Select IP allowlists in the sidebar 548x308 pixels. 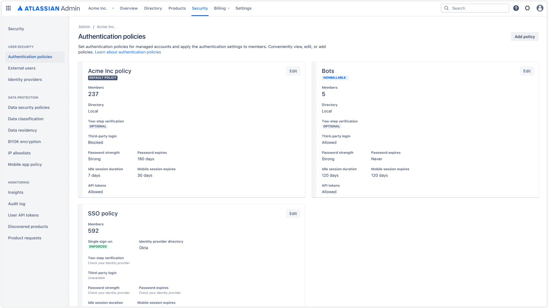coord(19,153)
